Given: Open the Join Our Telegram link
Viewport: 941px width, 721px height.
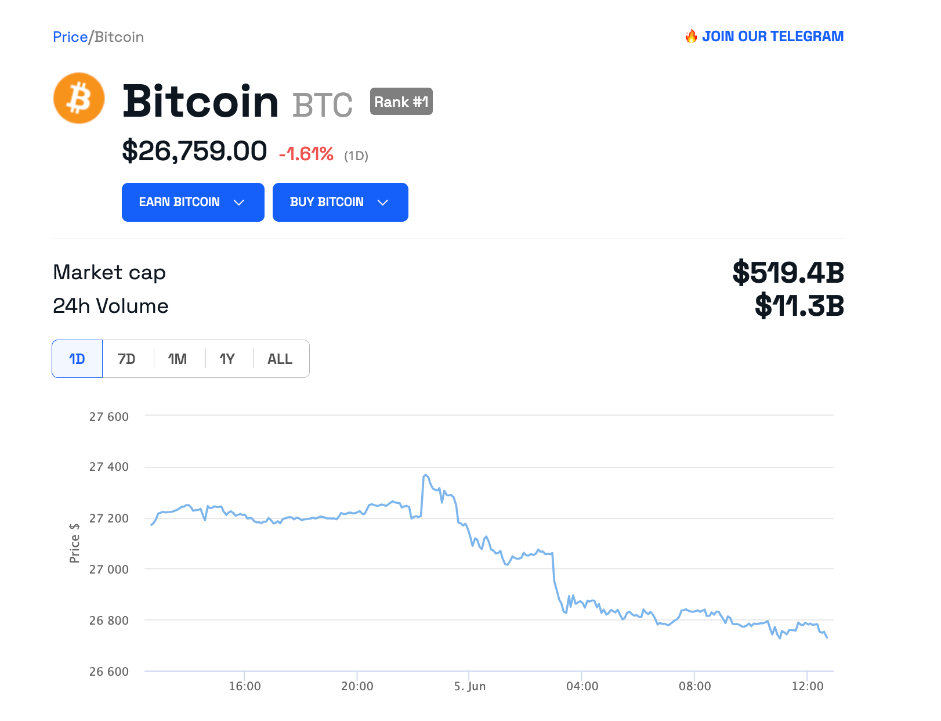Looking at the screenshot, I should coord(772,37).
